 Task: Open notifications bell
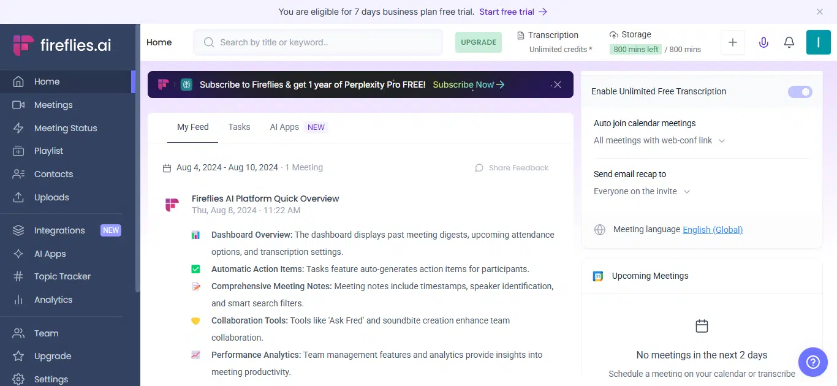[789, 42]
